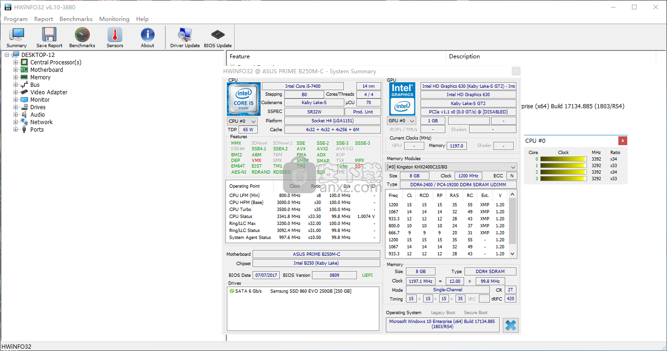
Task: Close the CPU #0 clock window
Action: 623,140
